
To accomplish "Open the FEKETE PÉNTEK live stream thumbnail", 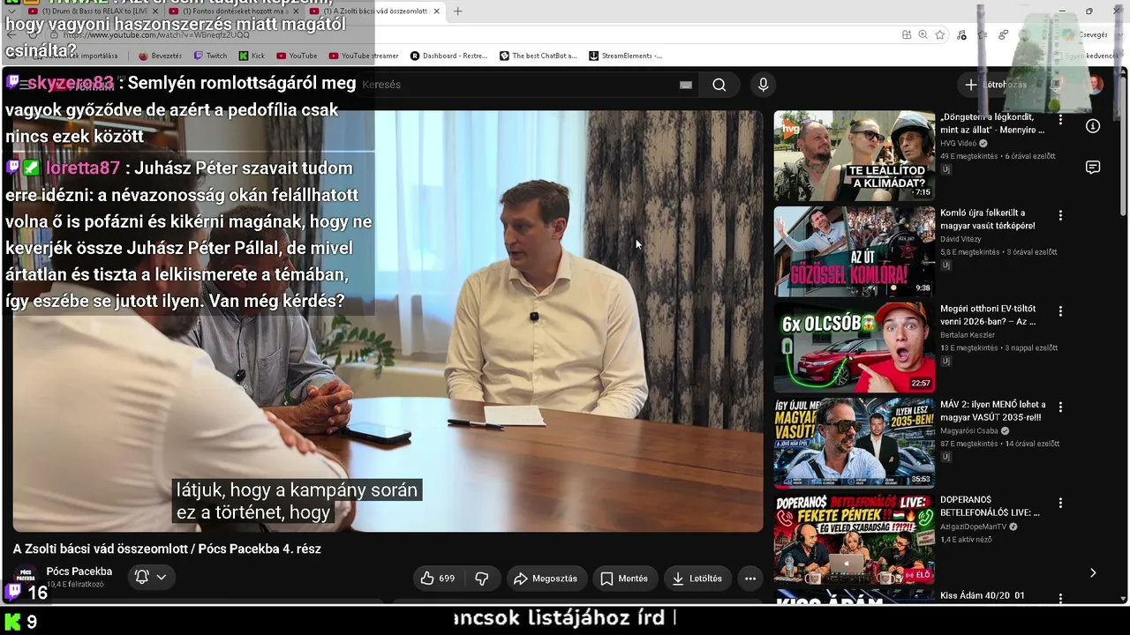I will [x=855, y=541].
